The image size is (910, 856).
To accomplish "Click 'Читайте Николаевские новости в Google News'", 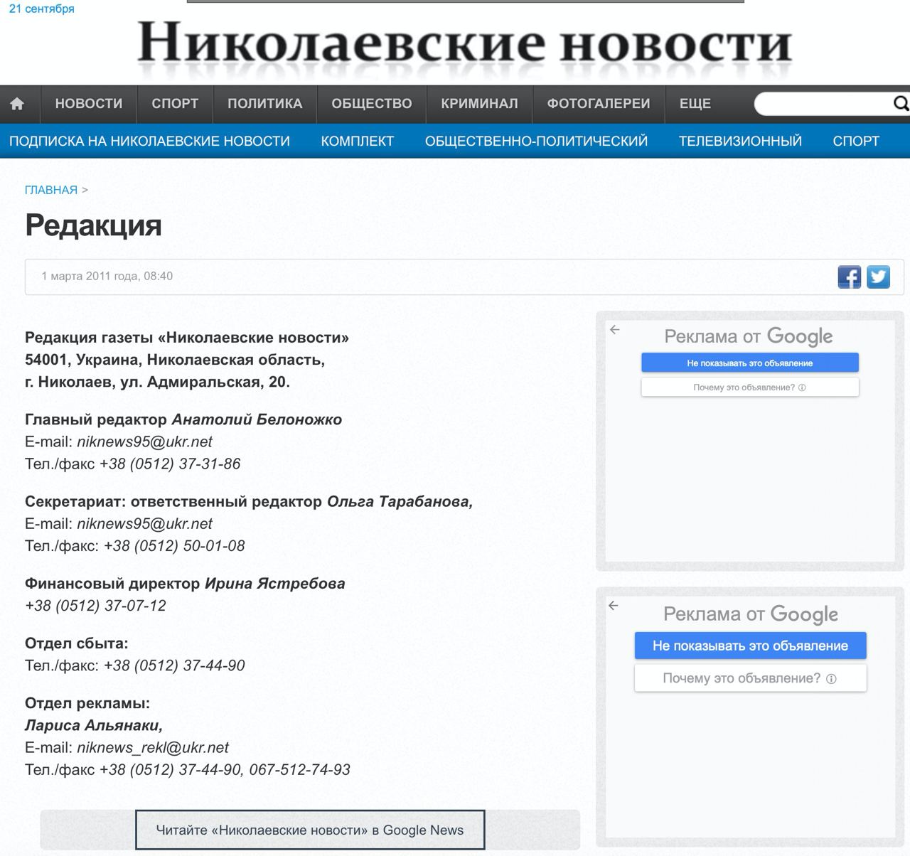I will (x=310, y=830).
